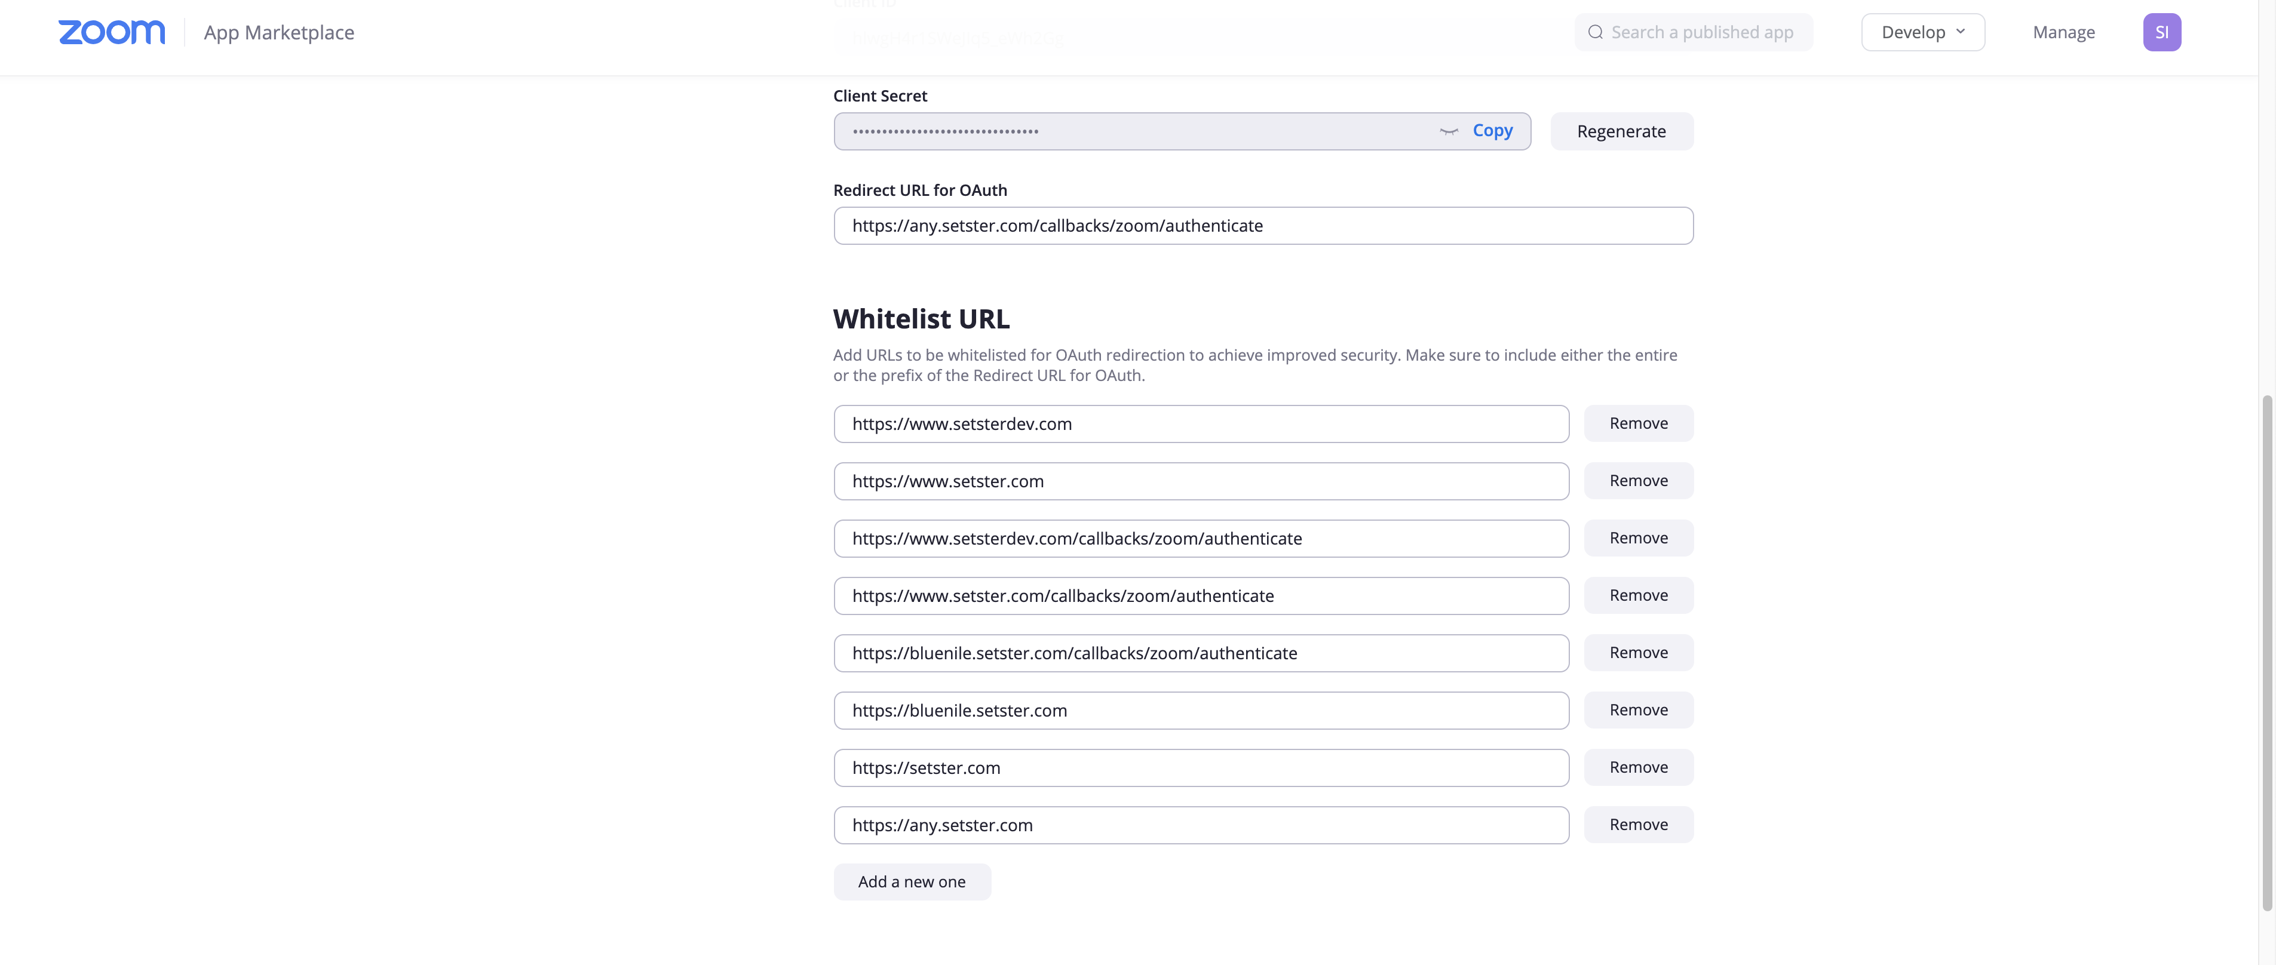The height and width of the screenshot is (965, 2276).
Task: Remove the https://any.setster.com entry
Action: click(1638, 825)
